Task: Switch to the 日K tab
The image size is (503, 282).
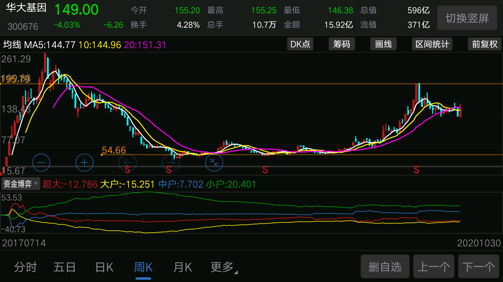Action: tap(104, 268)
